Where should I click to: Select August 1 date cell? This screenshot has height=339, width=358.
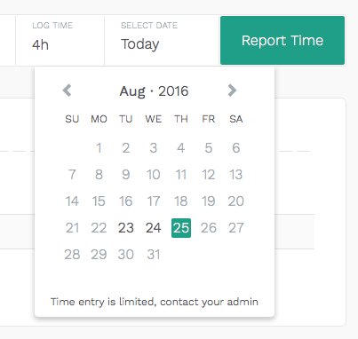(99, 148)
